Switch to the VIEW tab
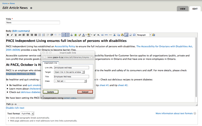 click(182, 9)
